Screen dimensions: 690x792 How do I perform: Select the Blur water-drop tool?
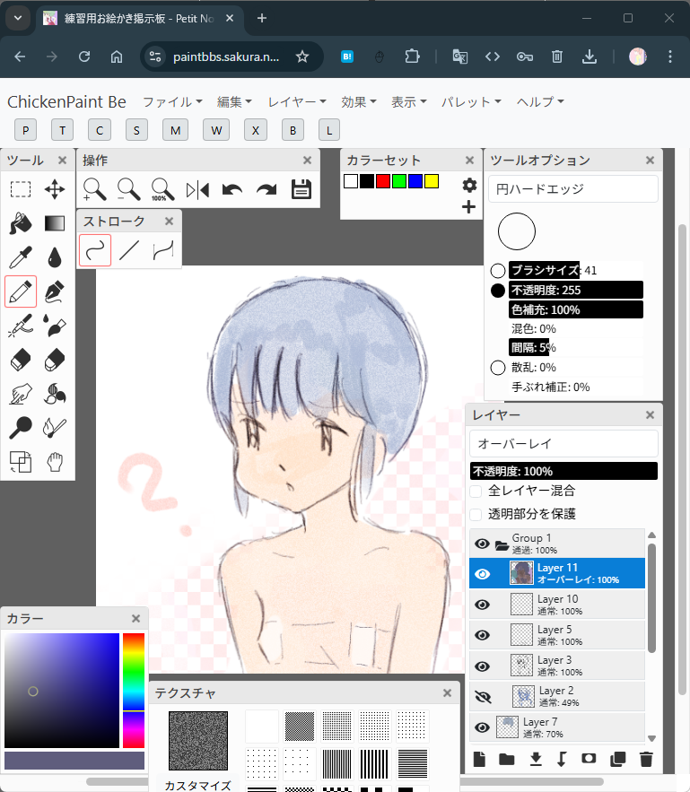click(55, 257)
